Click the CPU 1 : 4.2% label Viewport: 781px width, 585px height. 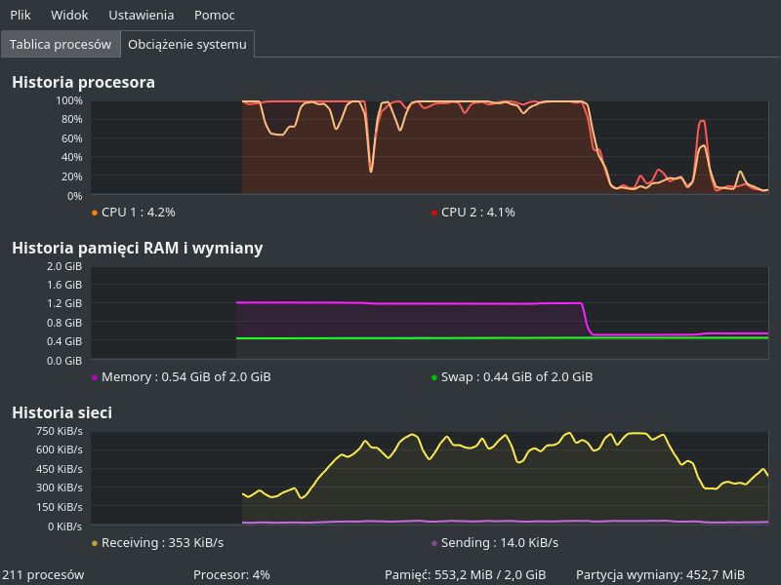[139, 212]
